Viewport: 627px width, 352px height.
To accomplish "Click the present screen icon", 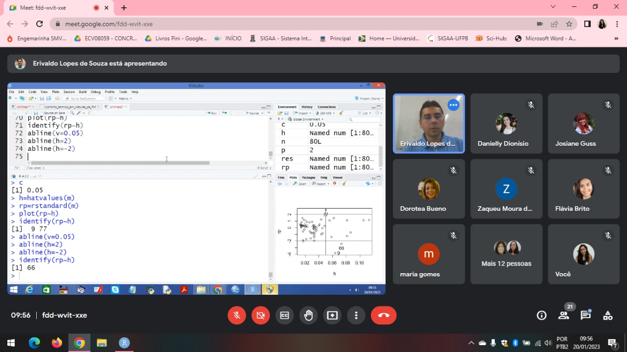I will (x=333, y=315).
